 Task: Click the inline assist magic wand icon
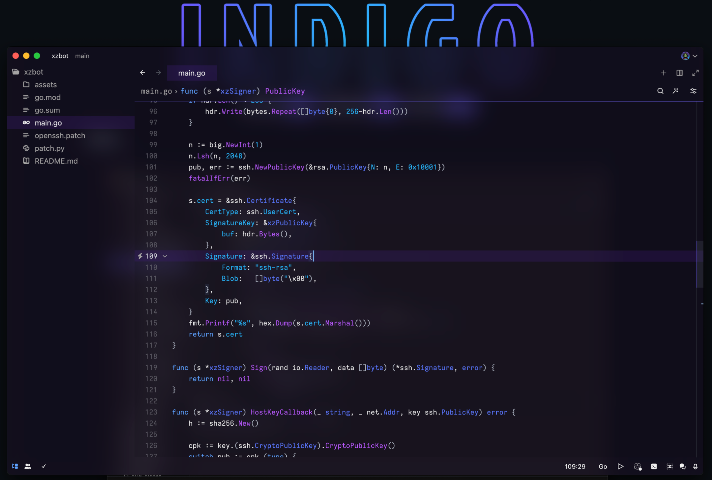pyautogui.click(x=675, y=91)
